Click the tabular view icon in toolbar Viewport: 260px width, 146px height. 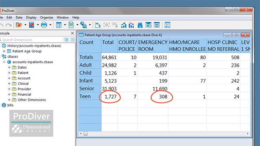[x=58, y=25]
